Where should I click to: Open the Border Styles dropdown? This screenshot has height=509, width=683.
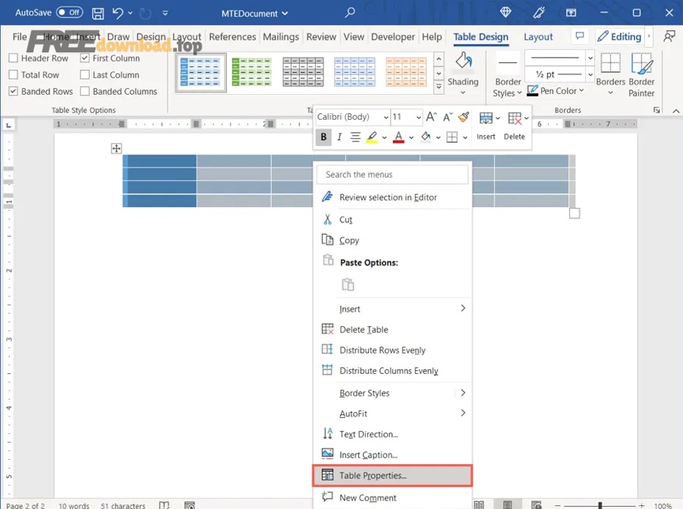tap(508, 87)
